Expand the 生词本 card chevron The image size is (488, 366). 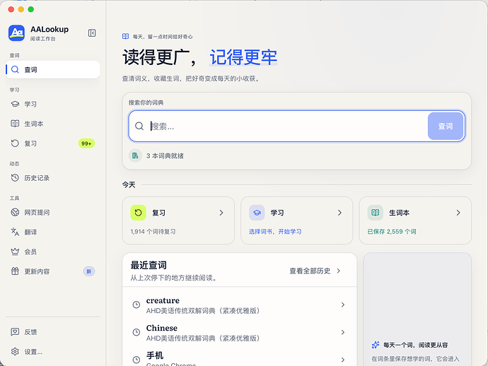click(x=458, y=213)
